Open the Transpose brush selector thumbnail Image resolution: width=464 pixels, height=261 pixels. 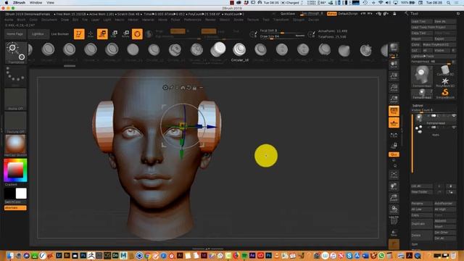pyautogui.click(x=16, y=53)
